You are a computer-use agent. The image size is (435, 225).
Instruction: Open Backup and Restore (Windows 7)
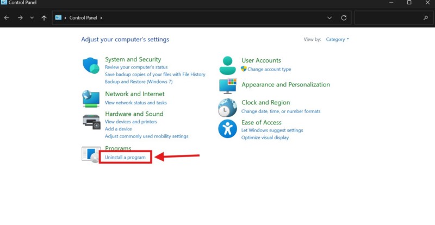(x=138, y=82)
